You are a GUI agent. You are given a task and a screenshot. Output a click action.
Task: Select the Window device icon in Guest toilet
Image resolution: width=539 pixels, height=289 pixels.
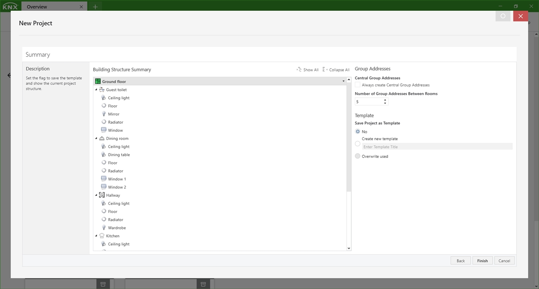[103, 130]
